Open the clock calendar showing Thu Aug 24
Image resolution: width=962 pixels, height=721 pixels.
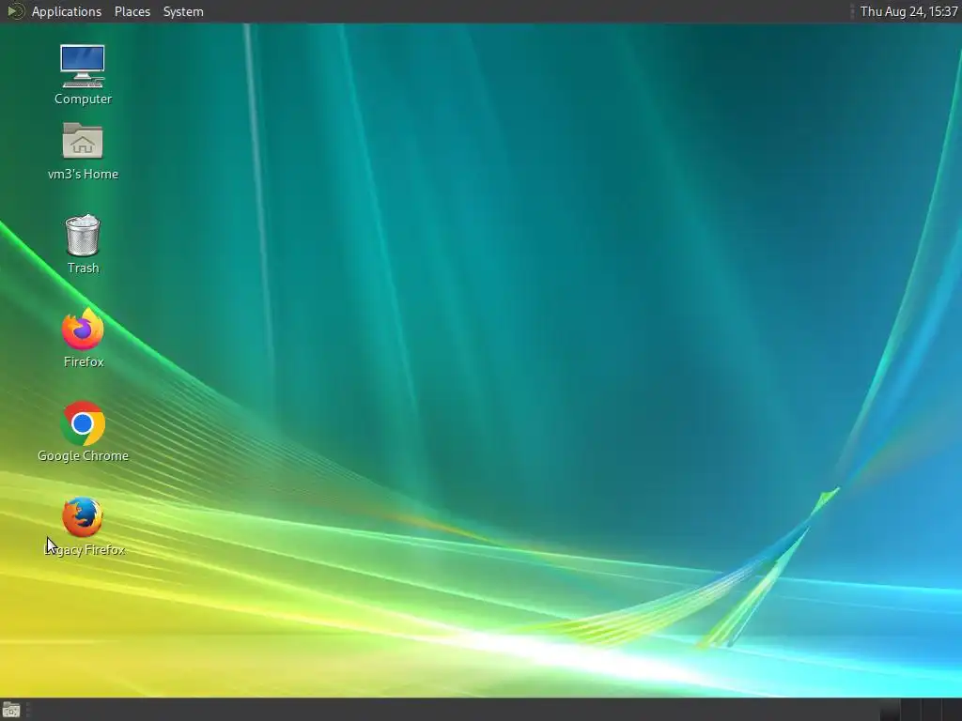tap(908, 11)
